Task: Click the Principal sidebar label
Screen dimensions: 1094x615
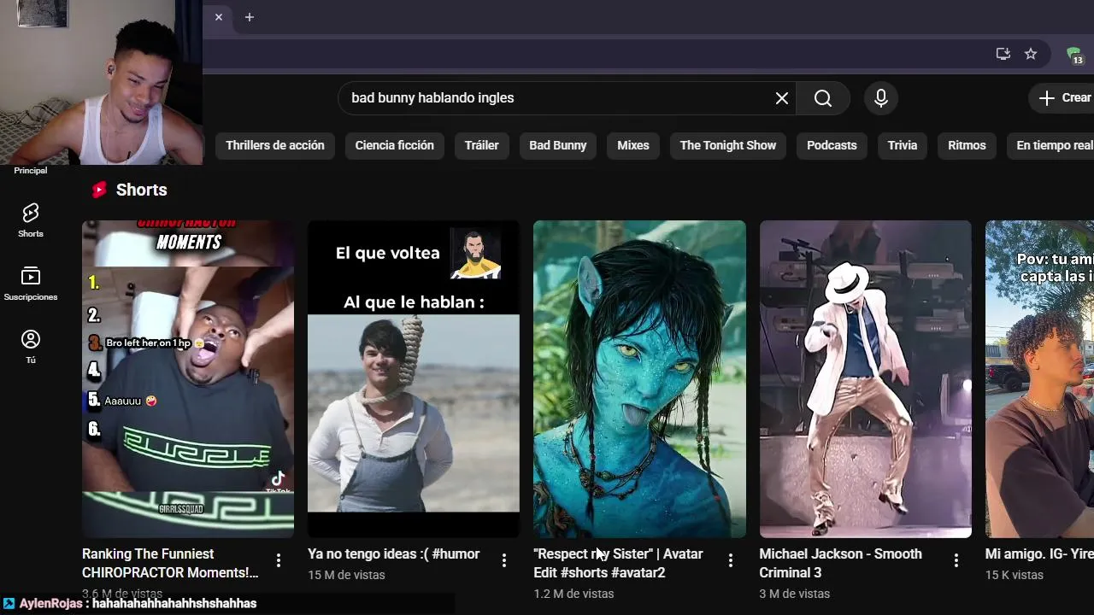Action: (x=31, y=171)
